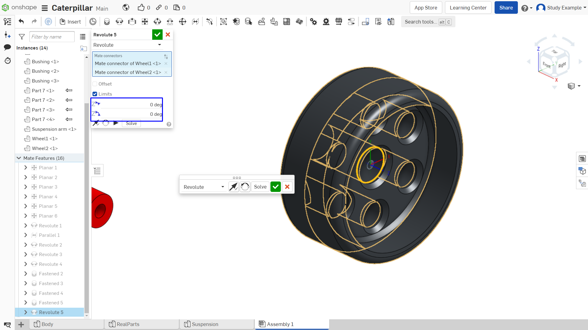Expand the Revolute 1 mate feature
The width and height of the screenshot is (588, 330).
point(26,226)
